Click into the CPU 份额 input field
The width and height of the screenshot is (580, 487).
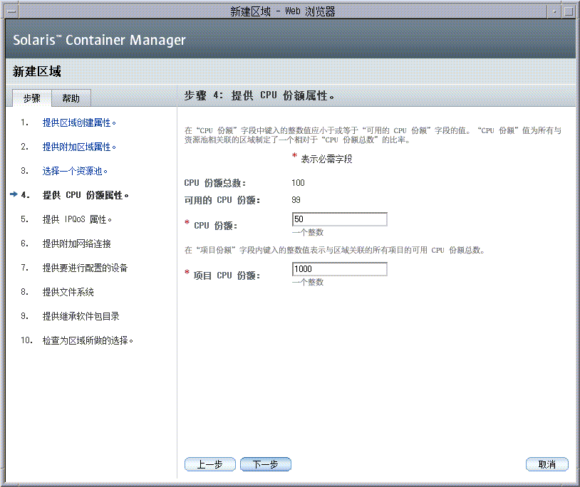coord(340,219)
